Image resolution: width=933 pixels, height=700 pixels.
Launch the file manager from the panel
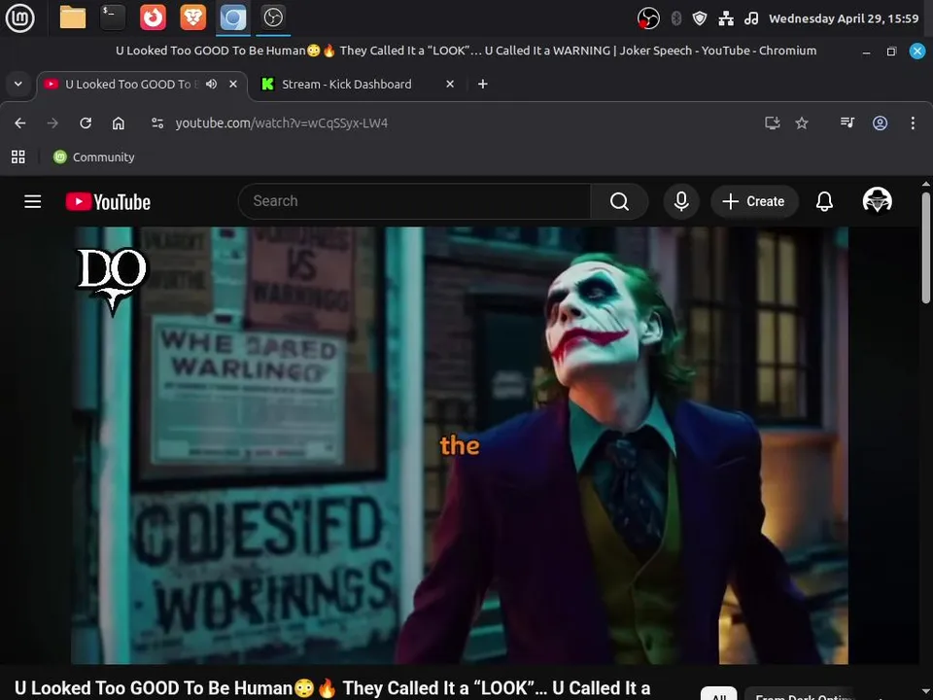(x=73, y=17)
